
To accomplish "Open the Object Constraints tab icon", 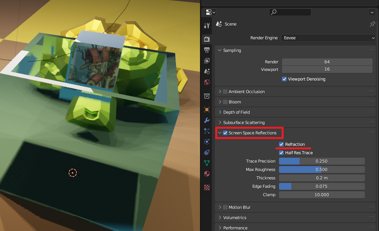I will point(206,152).
